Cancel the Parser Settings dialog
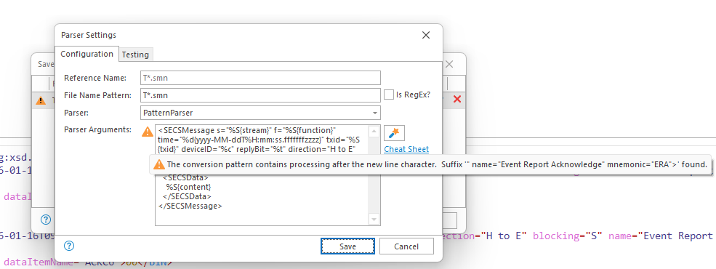Screen dimensions: 716x269 point(406,246)
